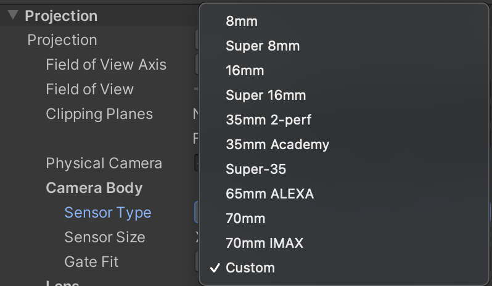Pick Super-35 from dropdown list
This screenshot has width=492, height=286.
click(256, 170)
